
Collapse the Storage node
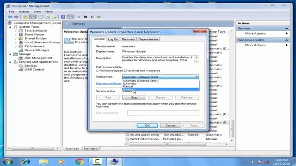tap(10, 54)
